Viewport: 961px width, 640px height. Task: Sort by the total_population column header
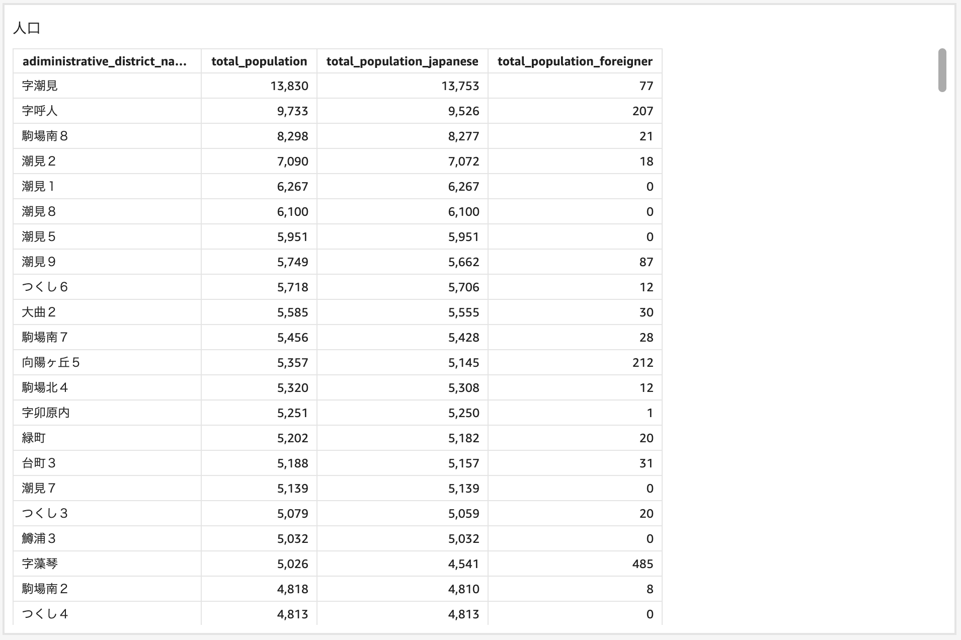(x=258, y=61)
